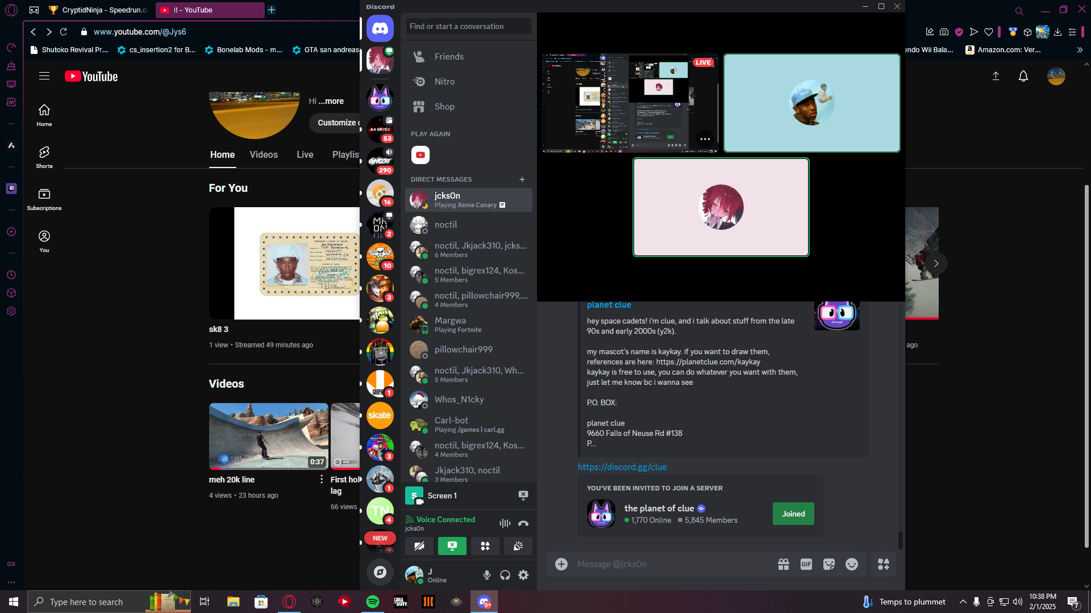Open Discord user settings gear
The width and height of the screenshot is (1091, 613).
(523, 575)
